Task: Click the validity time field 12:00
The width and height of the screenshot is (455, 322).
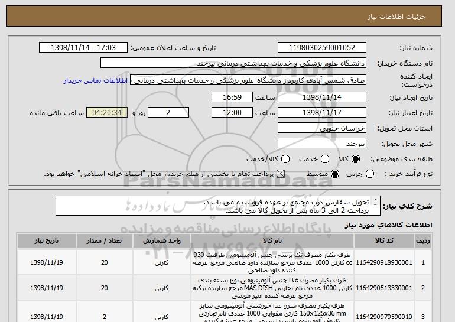Action: pos(232,113)
